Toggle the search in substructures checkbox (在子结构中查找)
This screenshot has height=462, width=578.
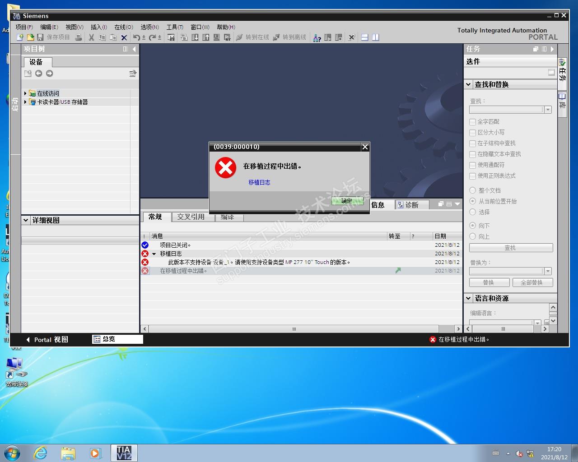pos(473,143)
